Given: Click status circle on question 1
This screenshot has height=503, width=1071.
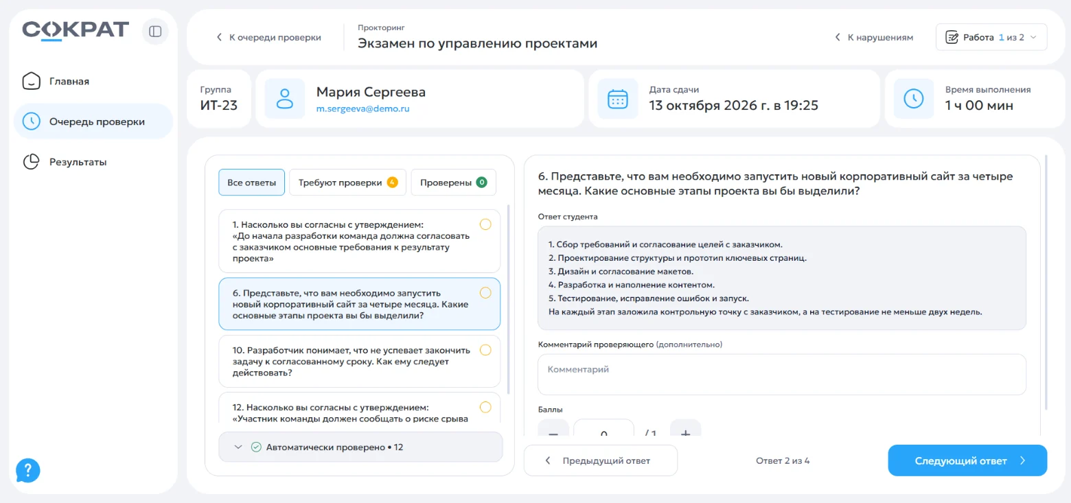Looking at the screenshot, I should click(485, 224).
